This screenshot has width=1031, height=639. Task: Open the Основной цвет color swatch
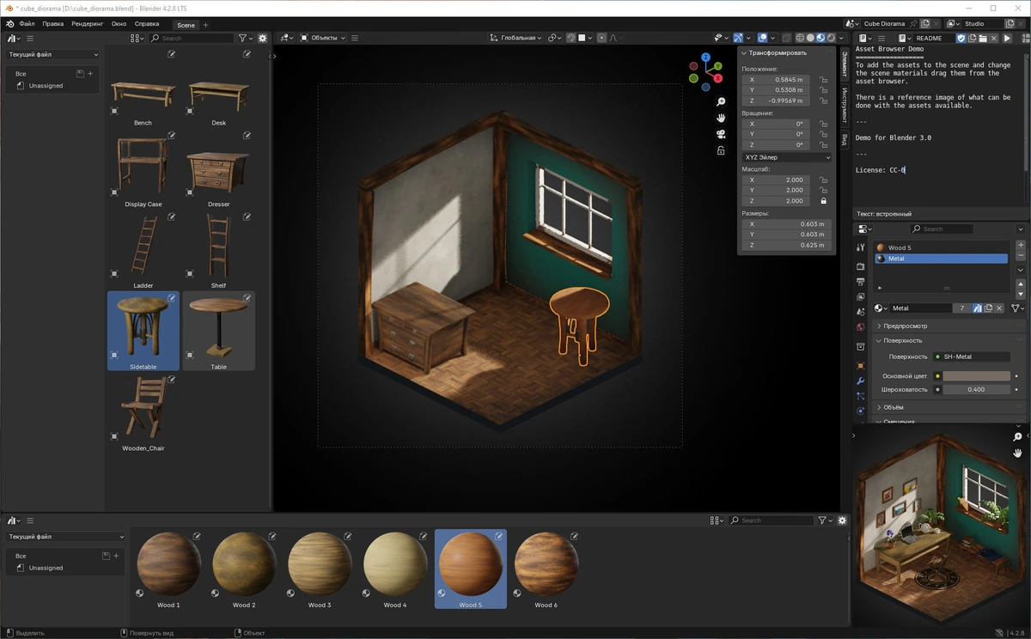tap(976, 376)
